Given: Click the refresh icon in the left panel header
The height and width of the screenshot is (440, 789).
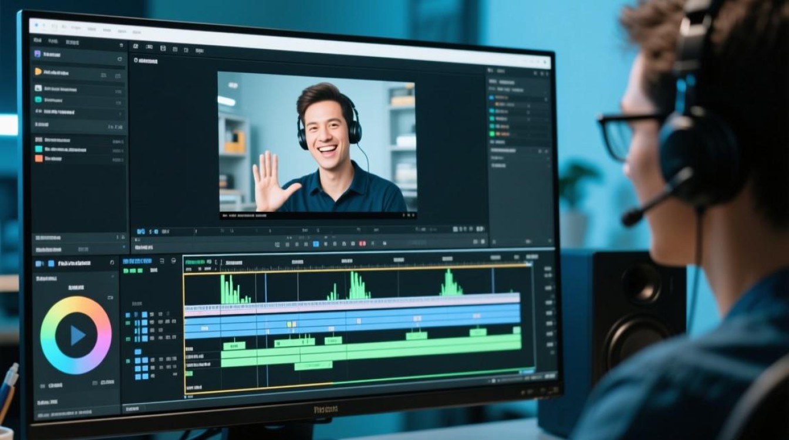Looking at the screenshot, I should 119,59.
